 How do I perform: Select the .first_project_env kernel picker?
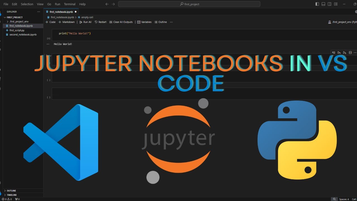point(342,22)
